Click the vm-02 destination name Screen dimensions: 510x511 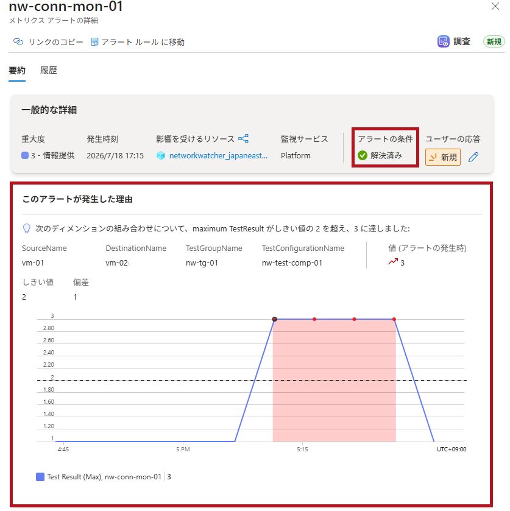point(117,263)
